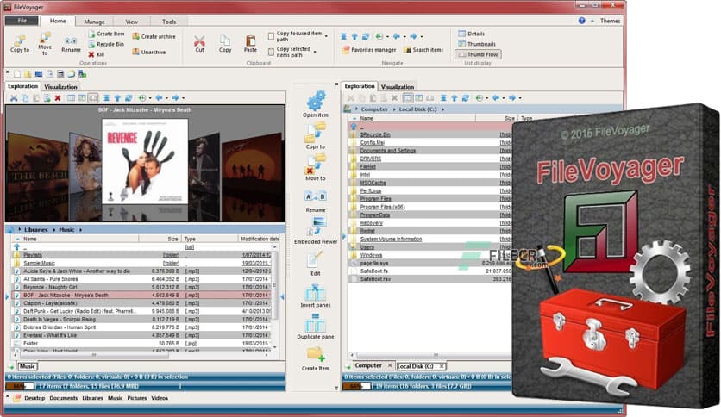
Task: Click the Copy to ribbon button
Action: (20, 44)
